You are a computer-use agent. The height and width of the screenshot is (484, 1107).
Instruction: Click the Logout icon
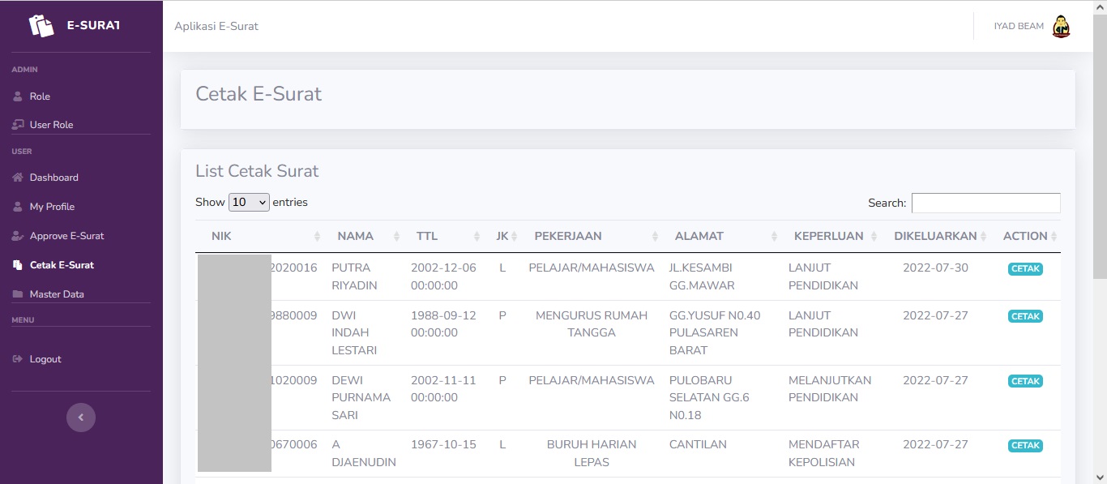click(16, 358)
